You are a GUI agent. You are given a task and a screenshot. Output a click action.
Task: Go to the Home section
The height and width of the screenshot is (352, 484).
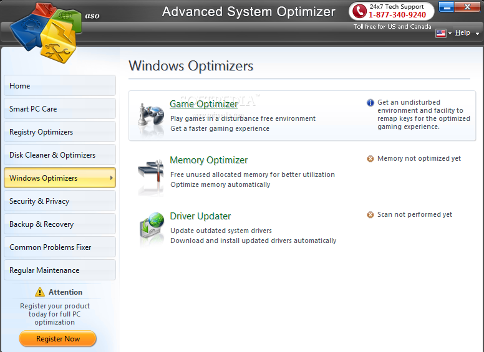tap(60, 85)
